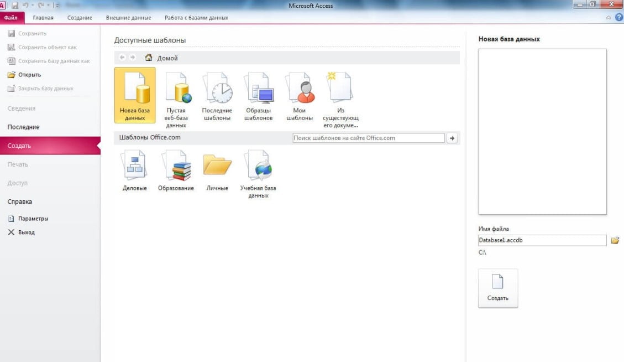Click the save icon in quick access toolbar
The image size is (624, 362).
(15, 6)
